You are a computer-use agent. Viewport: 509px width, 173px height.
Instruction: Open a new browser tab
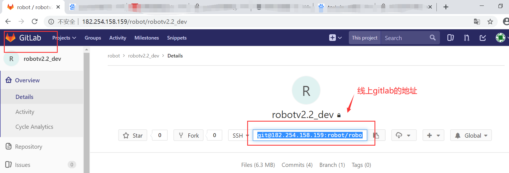click(x=446, y=7)
